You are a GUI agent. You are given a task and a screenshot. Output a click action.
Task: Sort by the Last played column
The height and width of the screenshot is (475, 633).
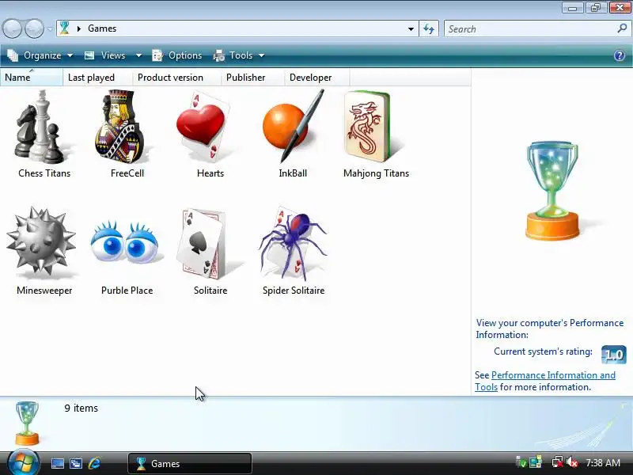[97, 77]
